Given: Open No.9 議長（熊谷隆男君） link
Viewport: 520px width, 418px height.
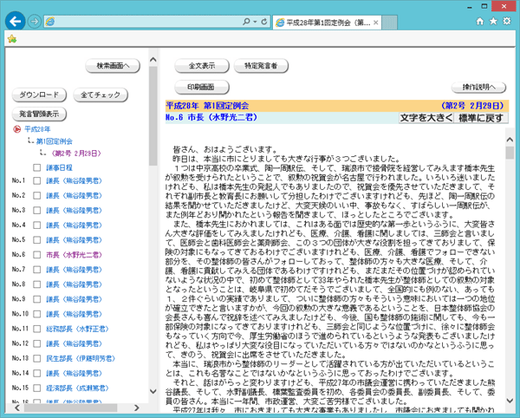Looking at the screenshot, I should coord(74,299).
